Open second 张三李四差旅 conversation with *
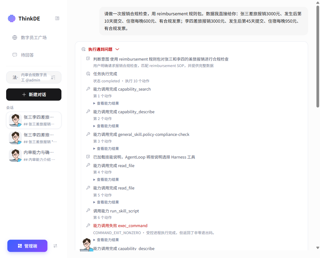 34,138
